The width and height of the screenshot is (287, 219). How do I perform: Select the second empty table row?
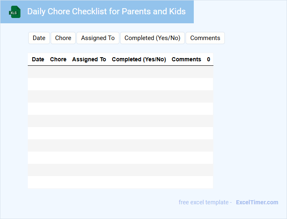point(120,84)
